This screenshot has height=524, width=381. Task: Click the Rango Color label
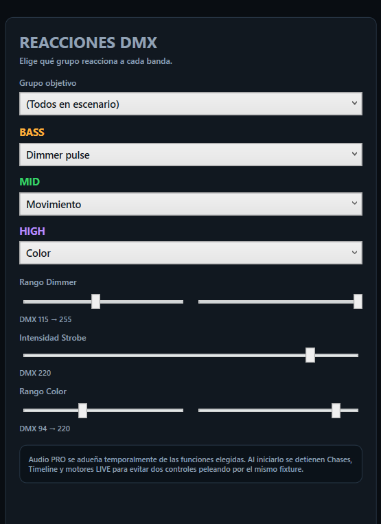pyautogui.click(x=43, y=391)
